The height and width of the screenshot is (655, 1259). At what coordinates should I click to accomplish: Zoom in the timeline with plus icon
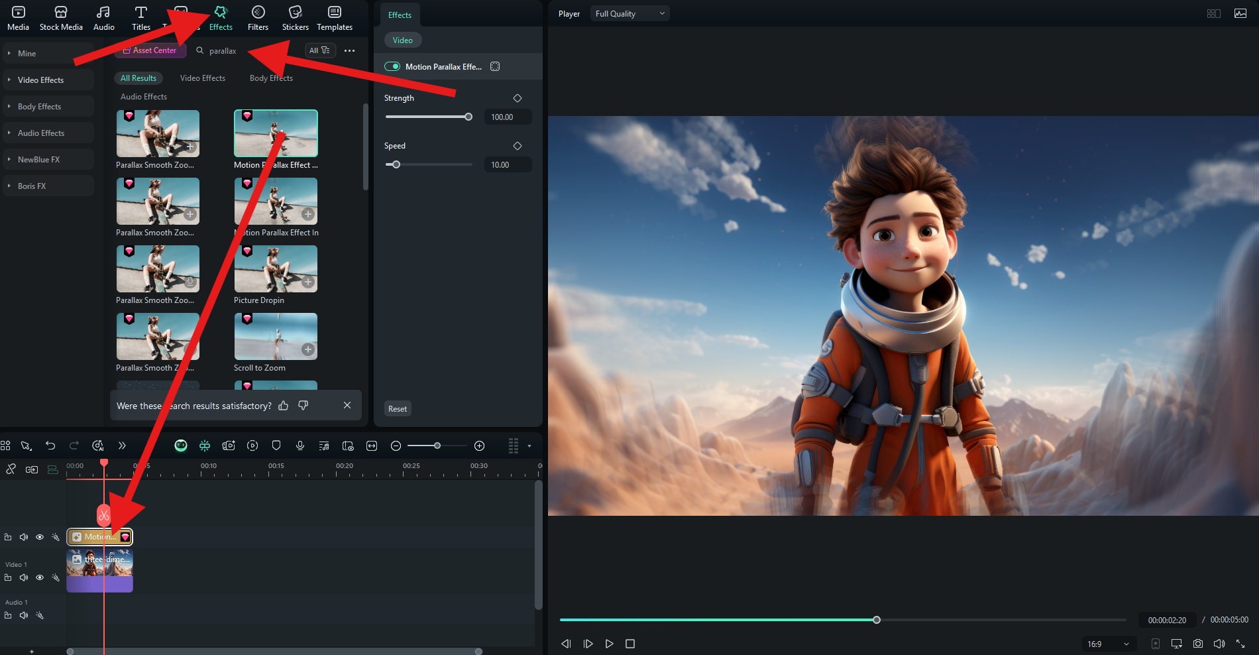point(480,446)
